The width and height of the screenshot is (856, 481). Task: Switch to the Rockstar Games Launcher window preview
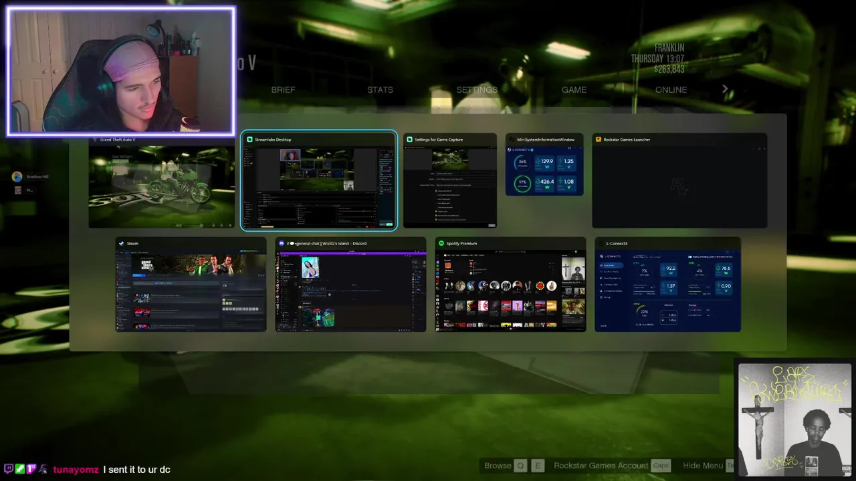679,181
